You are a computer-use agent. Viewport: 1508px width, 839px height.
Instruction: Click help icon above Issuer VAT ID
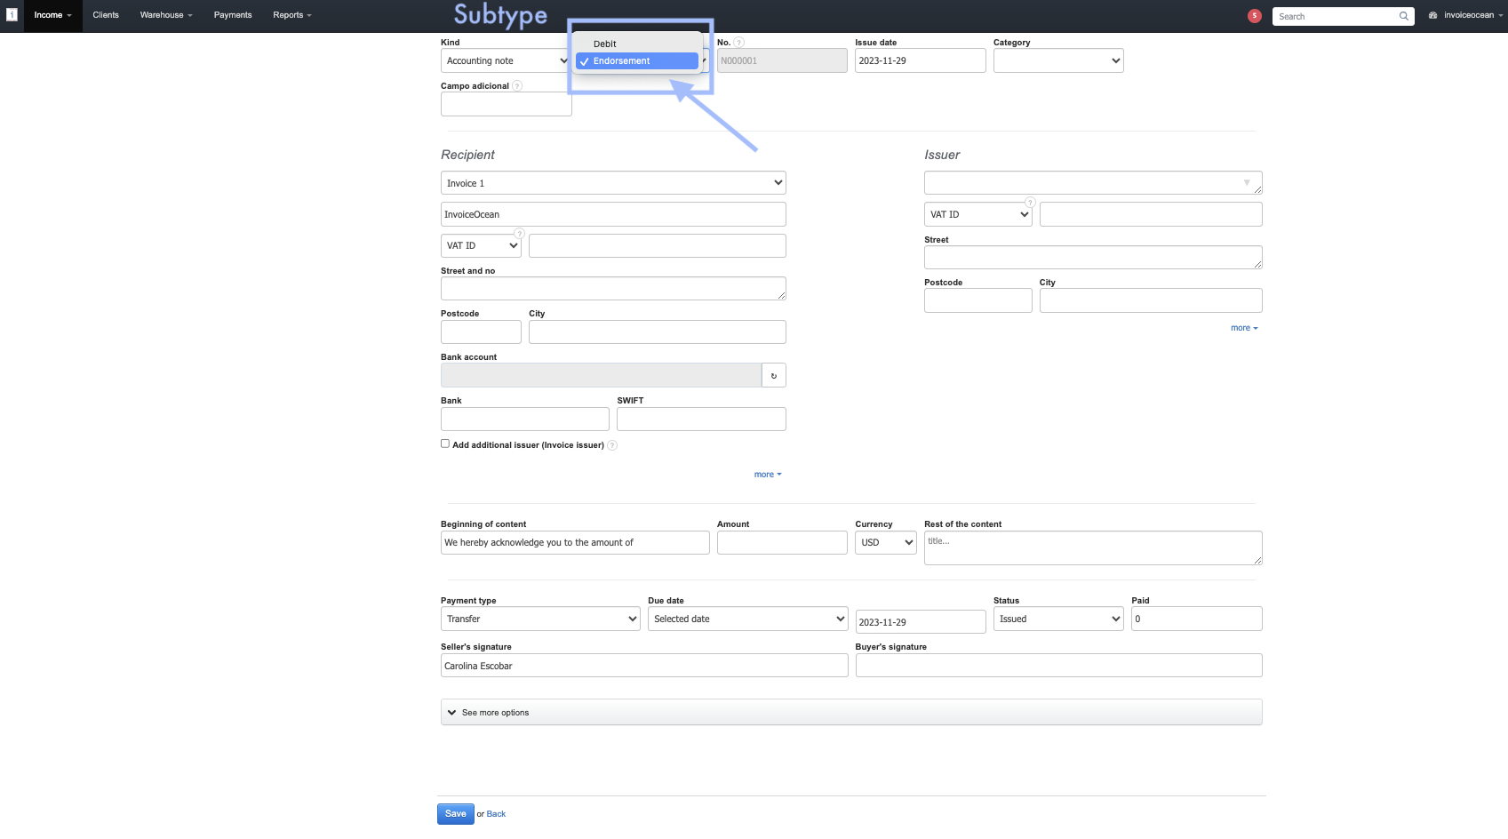(x=1030, y=203)
